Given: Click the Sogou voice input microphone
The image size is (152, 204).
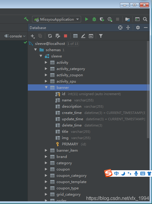Looking at the screenshot, I should [x=136, y=173].
